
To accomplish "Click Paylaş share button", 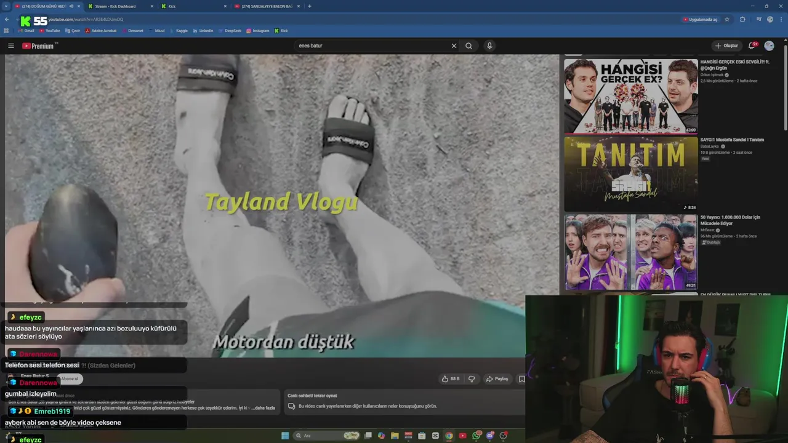I will (497, 379).
